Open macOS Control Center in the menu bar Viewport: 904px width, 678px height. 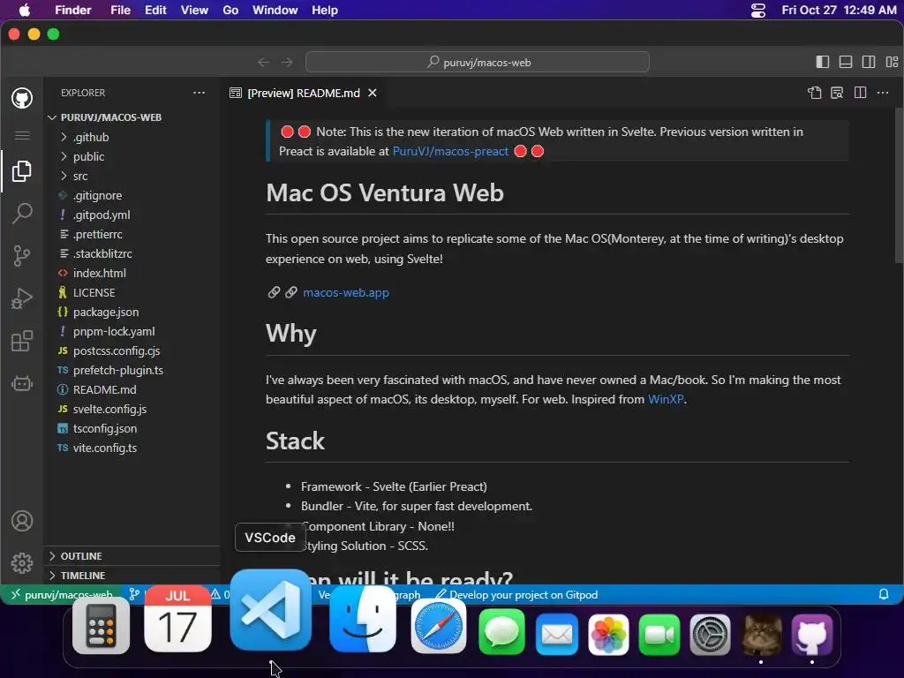coord(758,10)
